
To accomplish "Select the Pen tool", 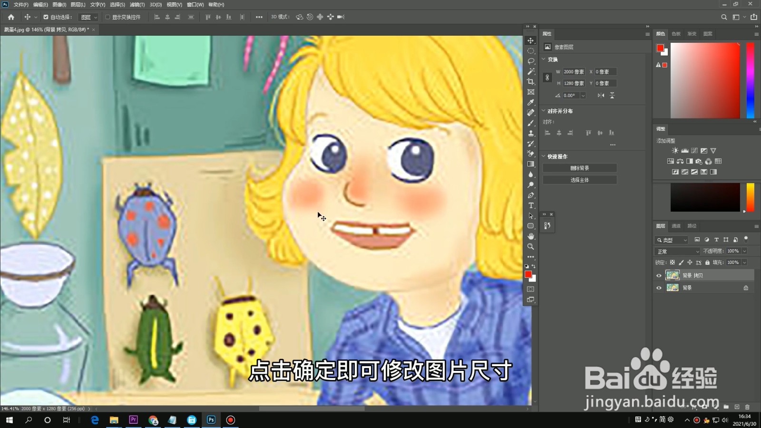I will pyautogui.click(x=531, y=195).
